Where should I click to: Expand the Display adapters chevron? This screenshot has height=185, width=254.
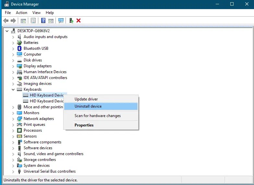(x=13, y=66)
